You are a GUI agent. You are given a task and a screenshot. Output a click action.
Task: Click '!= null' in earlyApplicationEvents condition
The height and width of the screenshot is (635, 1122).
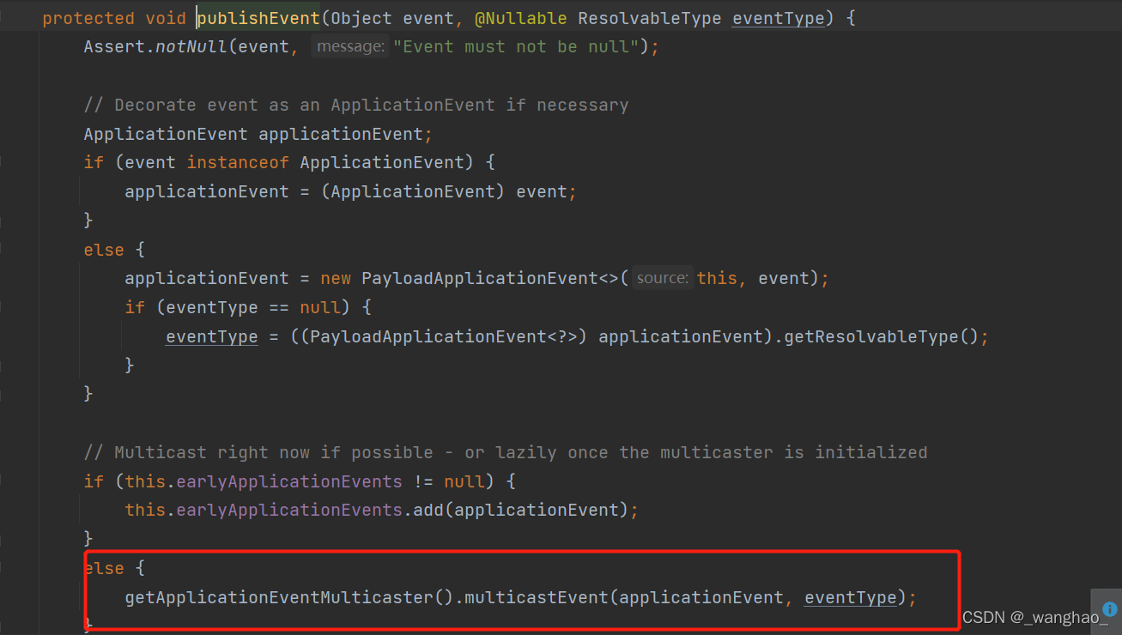[449, 481]
